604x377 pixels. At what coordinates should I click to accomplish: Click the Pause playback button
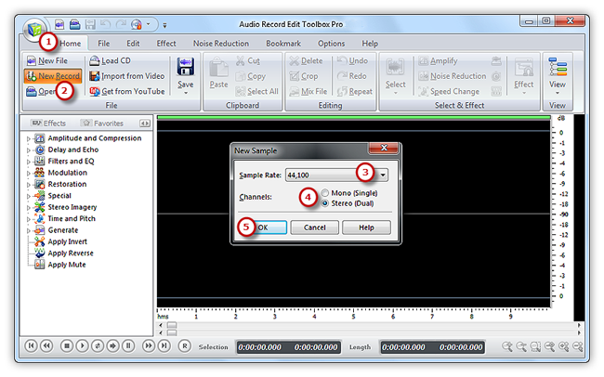[x=128, y=345]
